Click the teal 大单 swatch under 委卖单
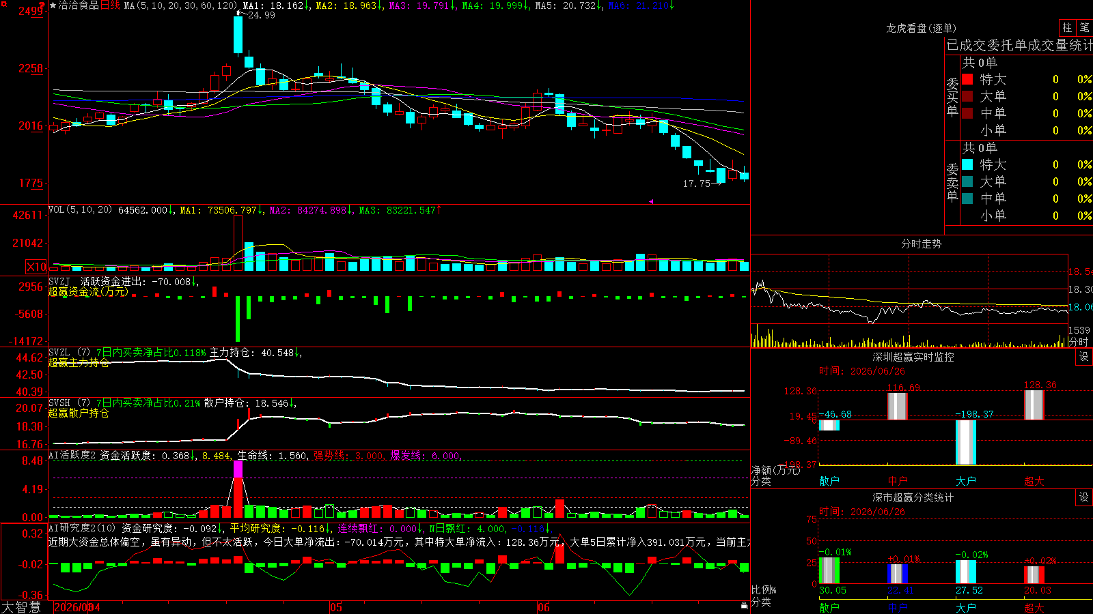The width and height of the screenshot is (1093, 614). tap(967, 181)
